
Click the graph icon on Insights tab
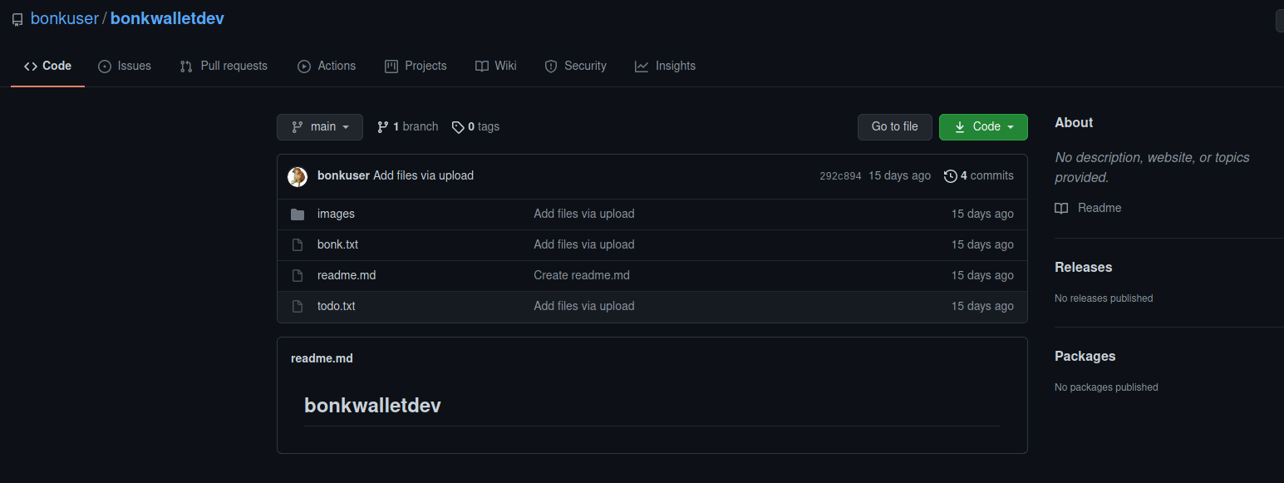[x=642, y=67]
